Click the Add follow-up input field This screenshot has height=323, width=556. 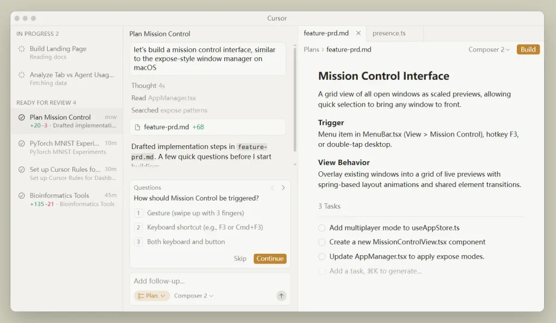tap(210, 281)
